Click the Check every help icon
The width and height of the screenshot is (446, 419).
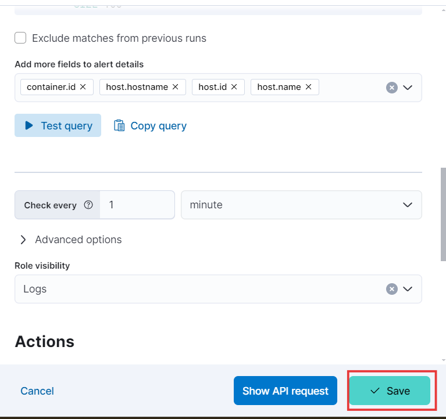(88, 205)
